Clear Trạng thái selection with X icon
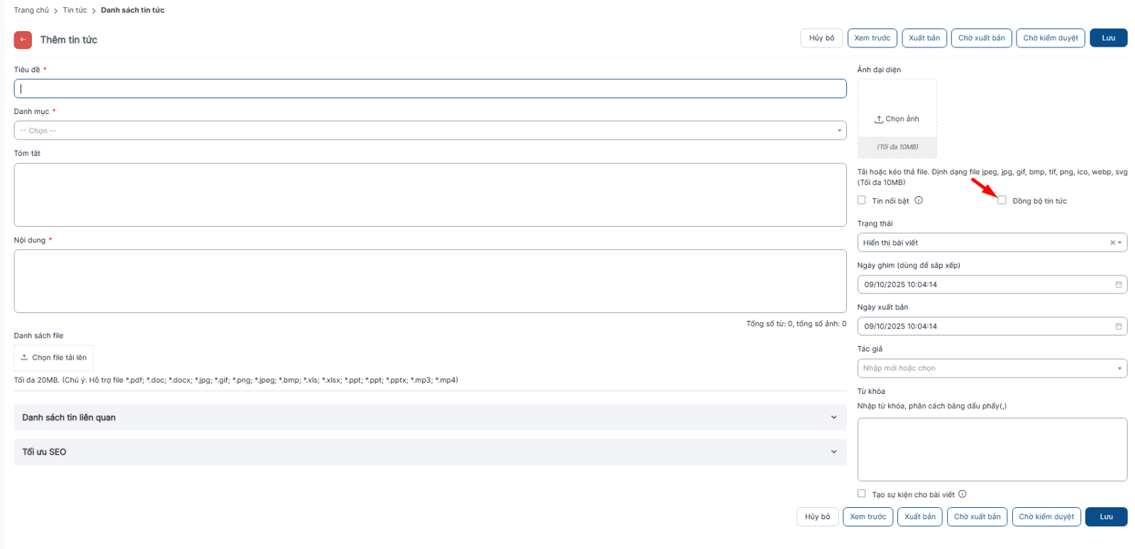Screen dimensions: 1135x549 pyautogui.click(x=1112, y=243)
